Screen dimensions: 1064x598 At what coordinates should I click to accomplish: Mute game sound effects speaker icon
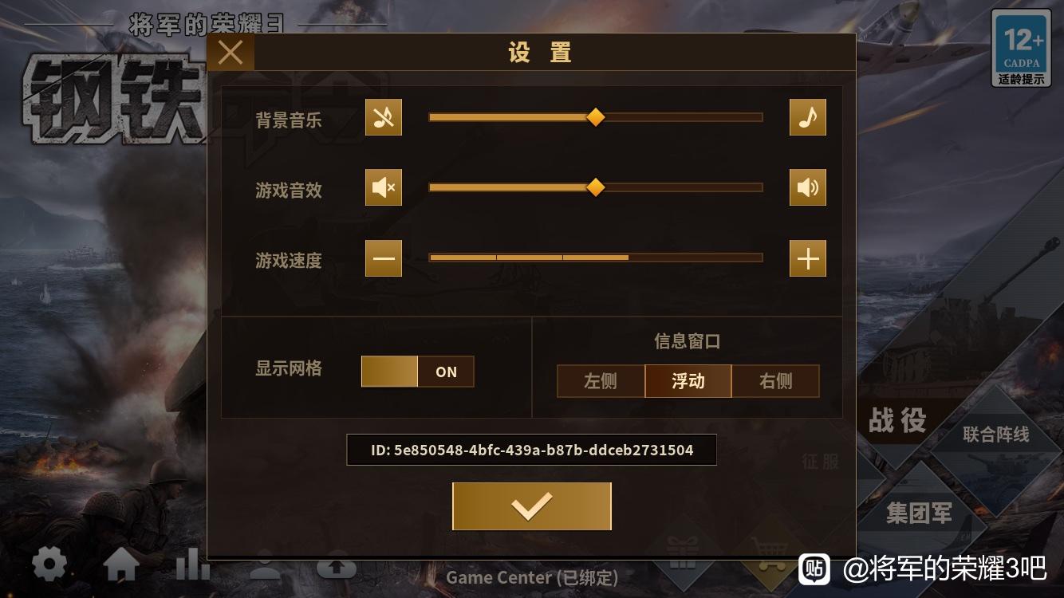(x=384, y=187)
